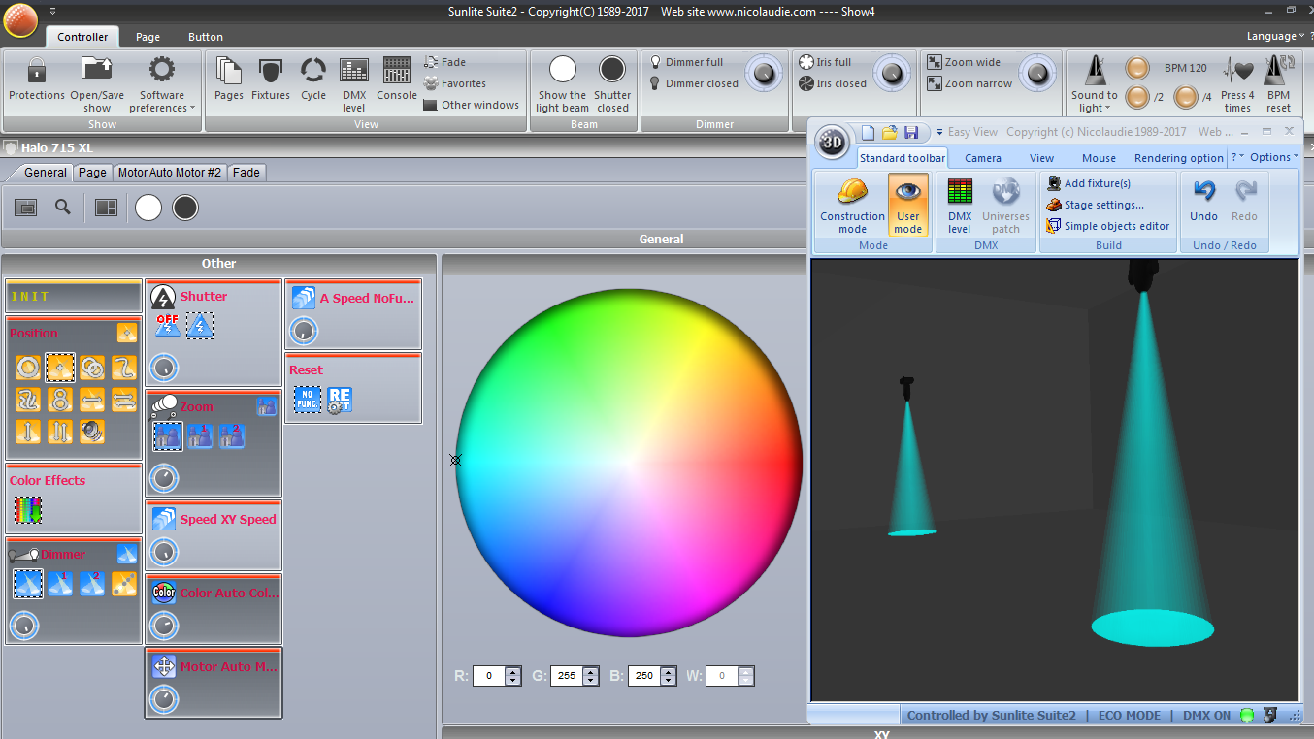This screenshot has height=739, width=1314.
Task: Click Undo in Easy View
Action: click(1204, 201)
